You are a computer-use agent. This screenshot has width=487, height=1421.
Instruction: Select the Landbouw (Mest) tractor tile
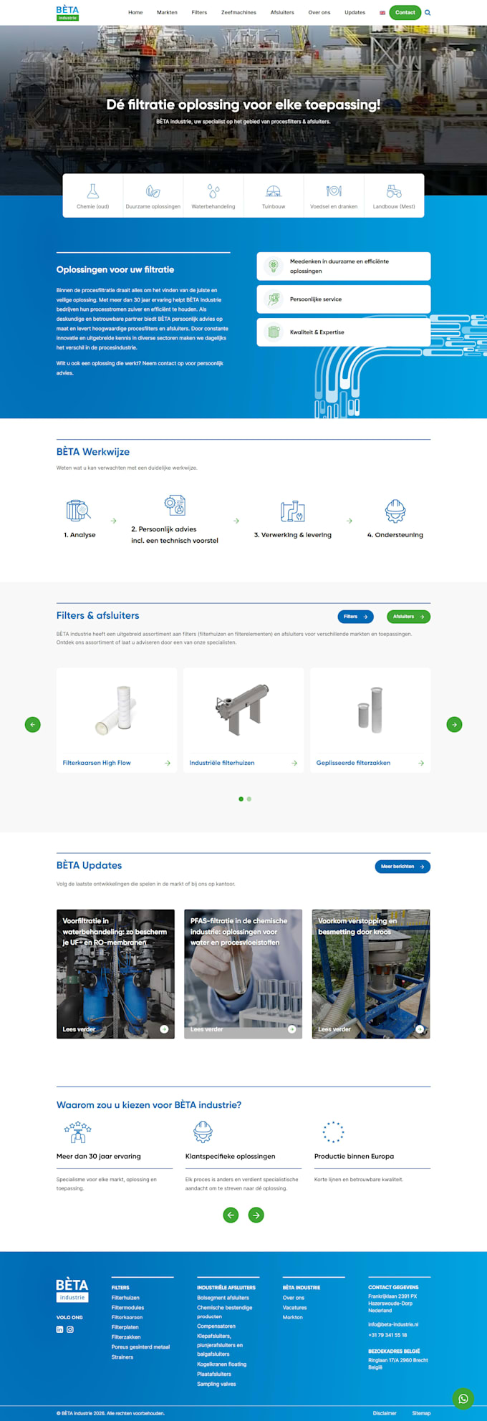[x=394, y=196]
